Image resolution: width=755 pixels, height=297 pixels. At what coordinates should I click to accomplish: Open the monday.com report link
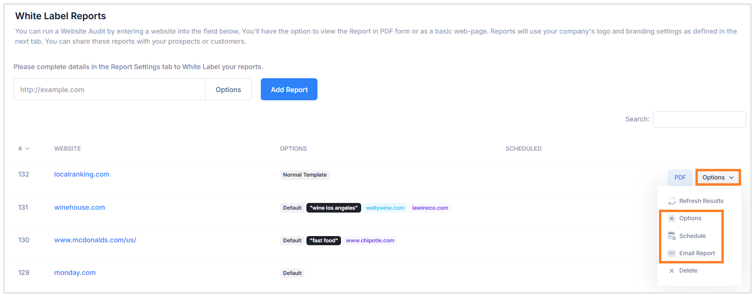pos(75,273)
